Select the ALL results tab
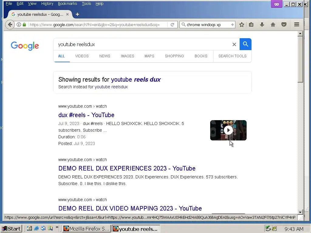311x233 pixels. (x=61, y=56)
